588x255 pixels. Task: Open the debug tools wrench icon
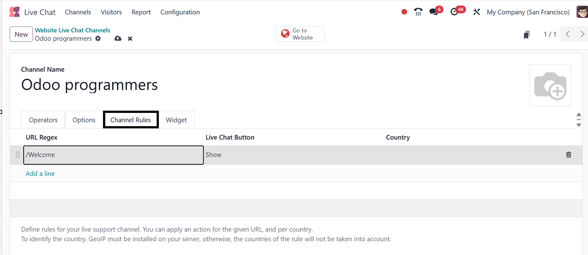[477, 12]
